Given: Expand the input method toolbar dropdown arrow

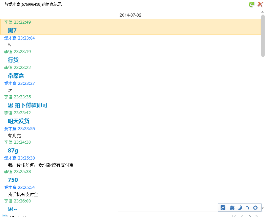Looking at the screenshot, I should 263,208.
